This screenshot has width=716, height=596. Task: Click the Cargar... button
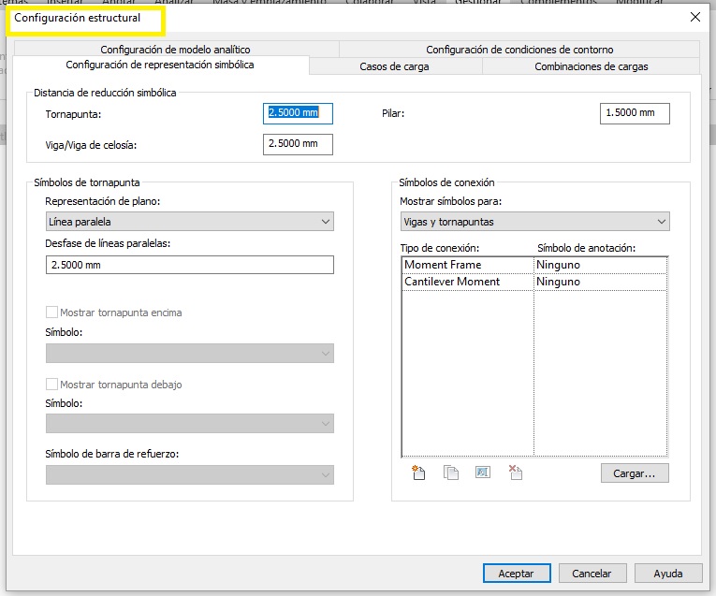coord(634,473)
